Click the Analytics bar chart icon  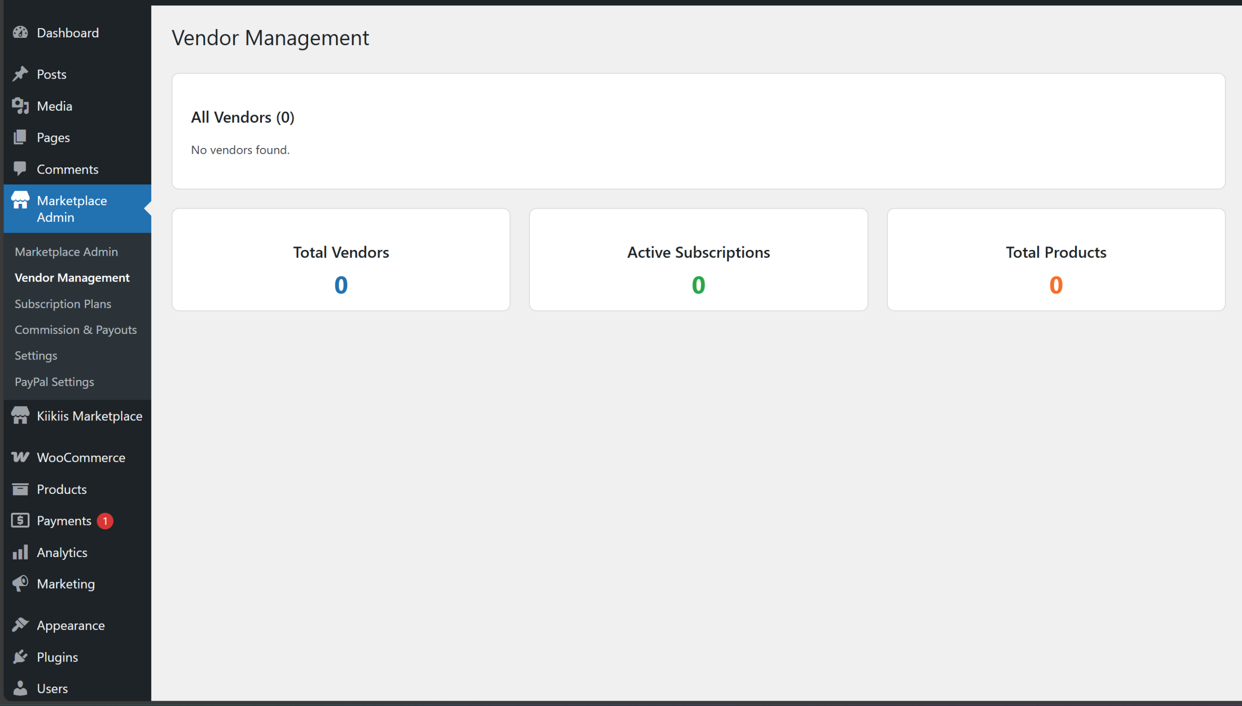point(20,552)
